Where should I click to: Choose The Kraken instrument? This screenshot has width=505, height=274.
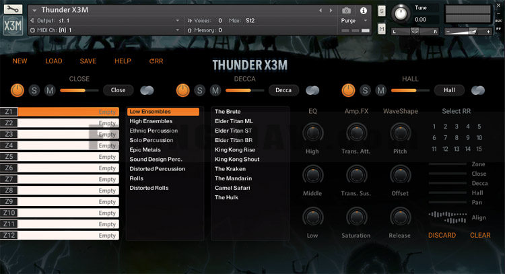pos(230,169)
